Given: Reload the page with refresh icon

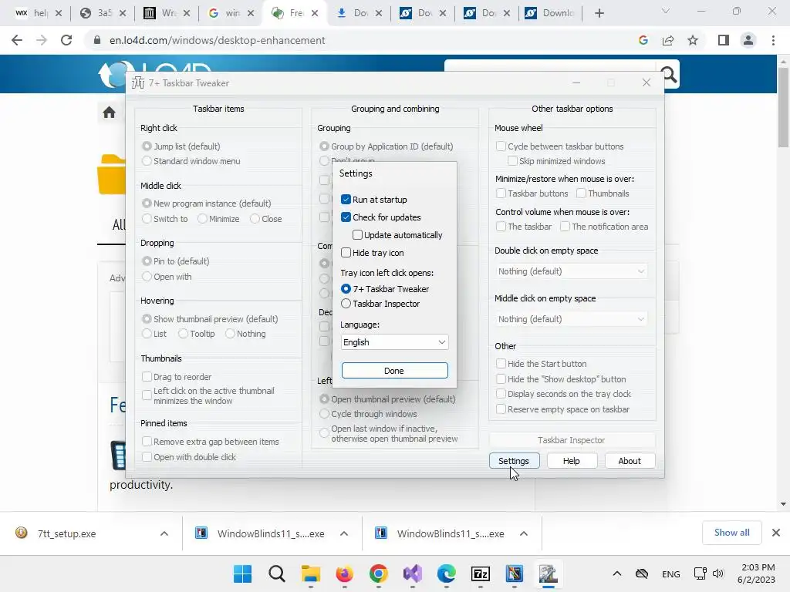Looking at the screenshot, I should click(x=66, y=40).
